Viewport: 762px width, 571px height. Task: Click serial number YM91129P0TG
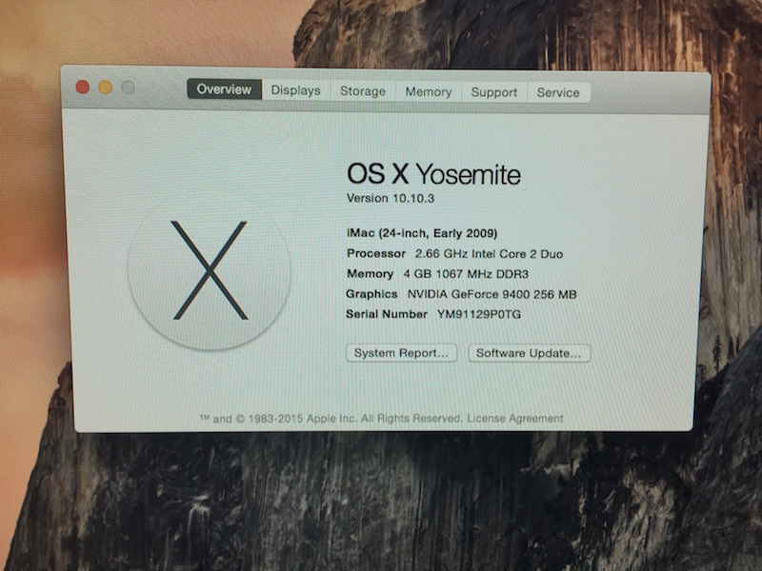(479, 314)
